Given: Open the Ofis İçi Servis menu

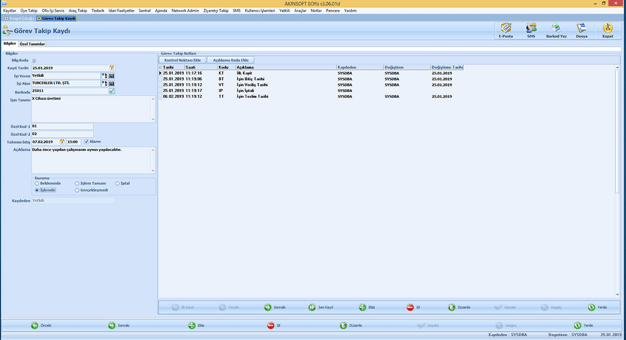Looking at the screenshot, I should tap(53, 10).
